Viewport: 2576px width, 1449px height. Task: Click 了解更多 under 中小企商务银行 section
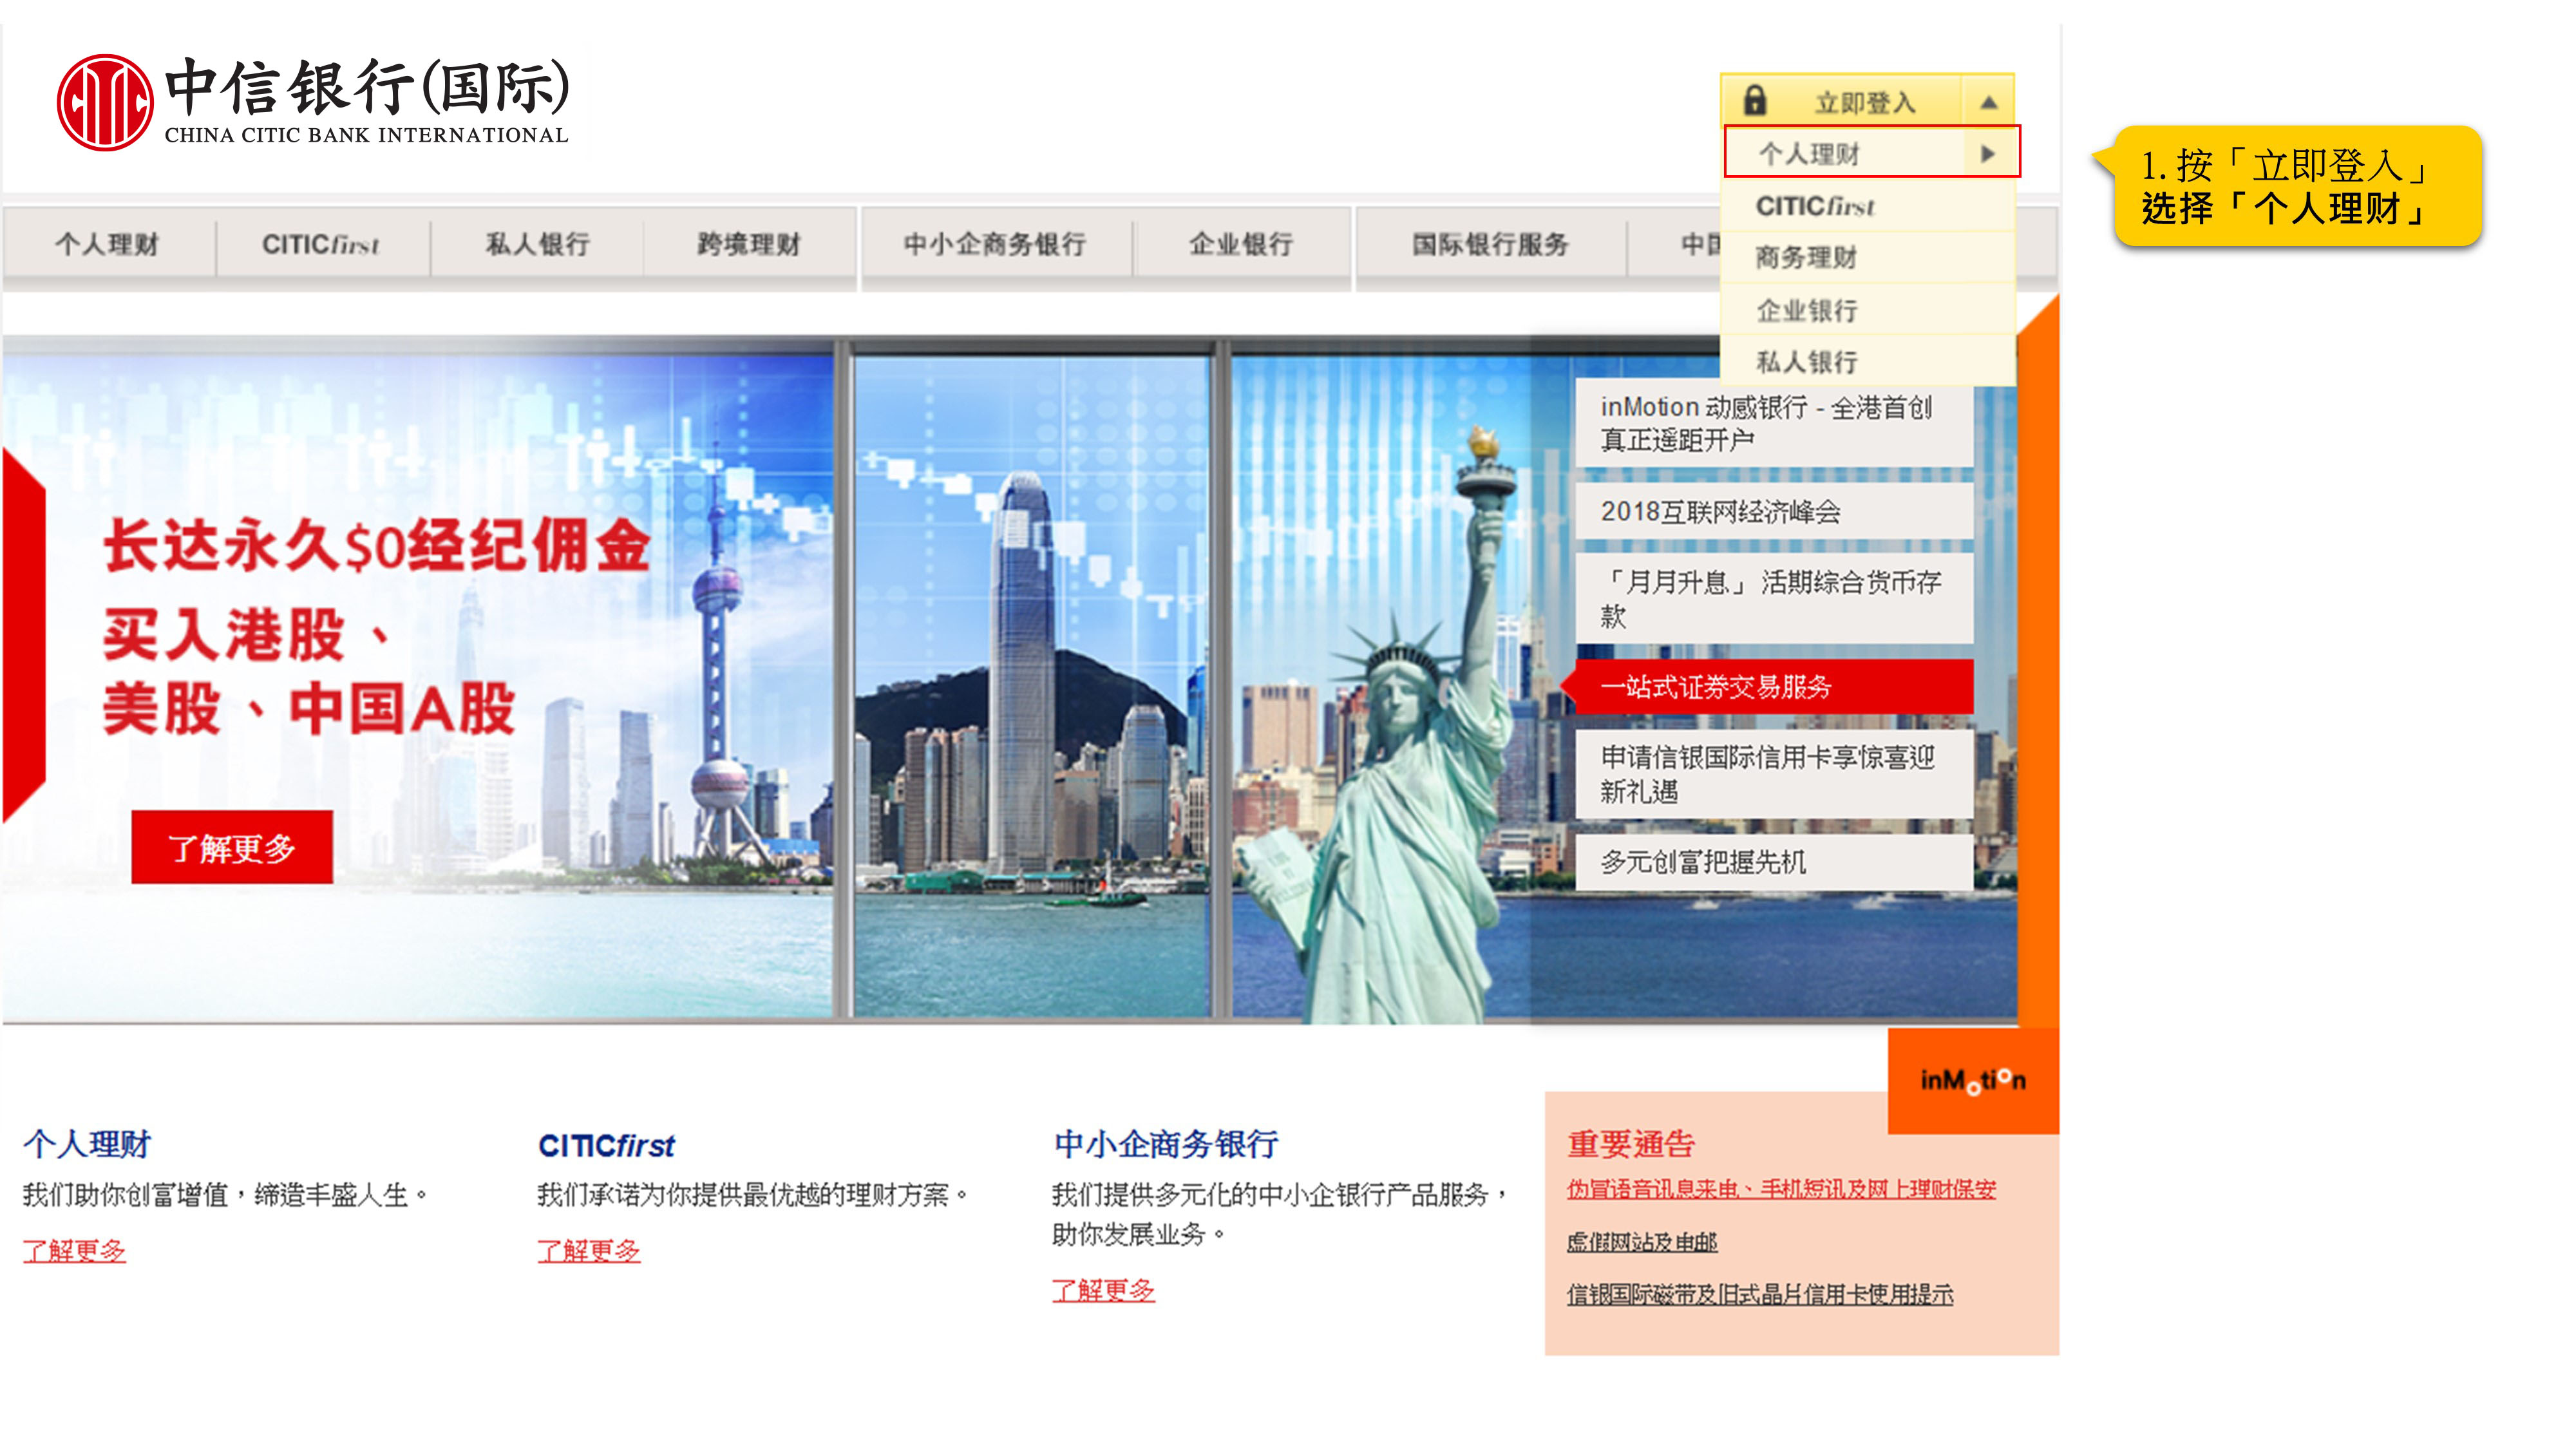(x=1103, y=1291)
